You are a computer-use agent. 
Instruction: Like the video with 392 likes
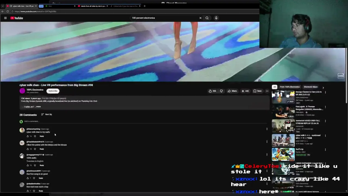point(212,91)
